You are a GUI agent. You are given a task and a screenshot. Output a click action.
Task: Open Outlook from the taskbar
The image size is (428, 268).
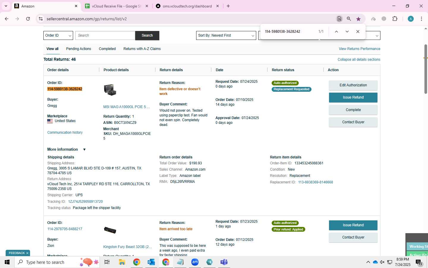point(151,262)
